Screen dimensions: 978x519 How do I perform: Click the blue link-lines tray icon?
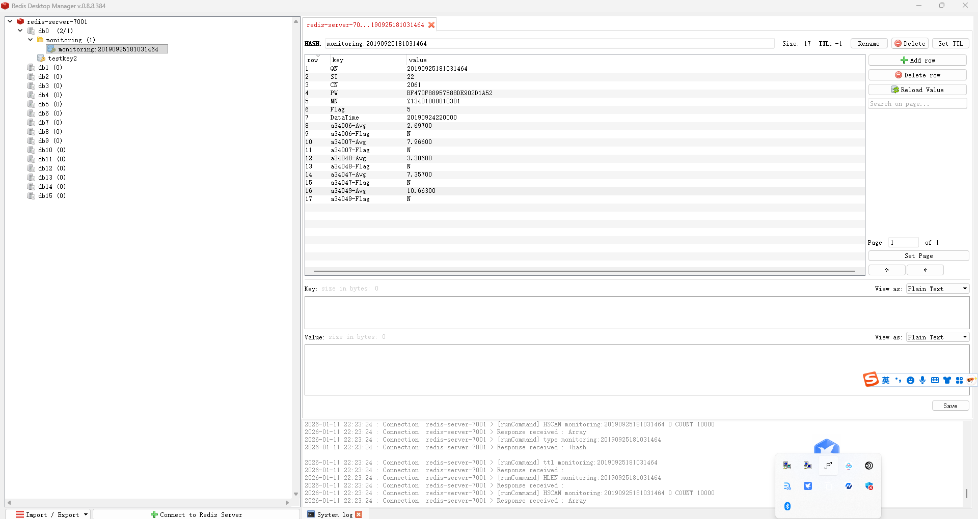pyautogui.click(x=787, y=486)
